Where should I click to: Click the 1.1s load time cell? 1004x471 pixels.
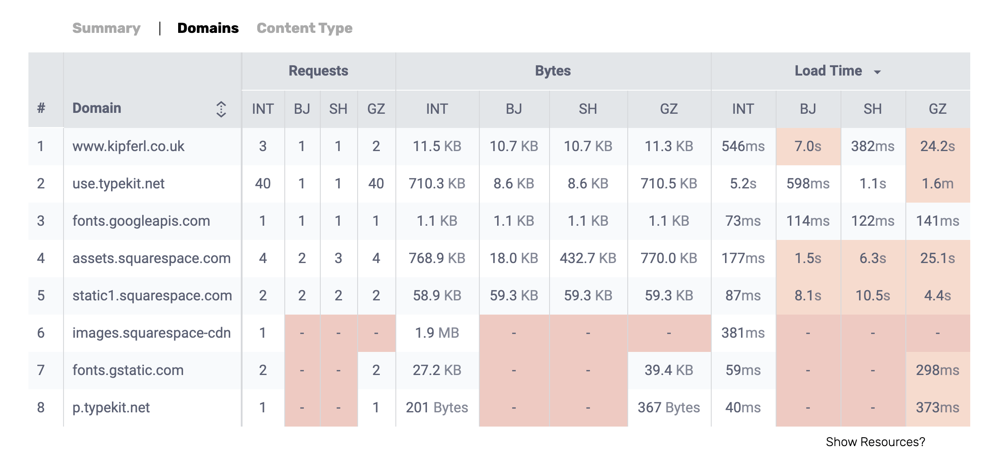click(x=873, y=184)
